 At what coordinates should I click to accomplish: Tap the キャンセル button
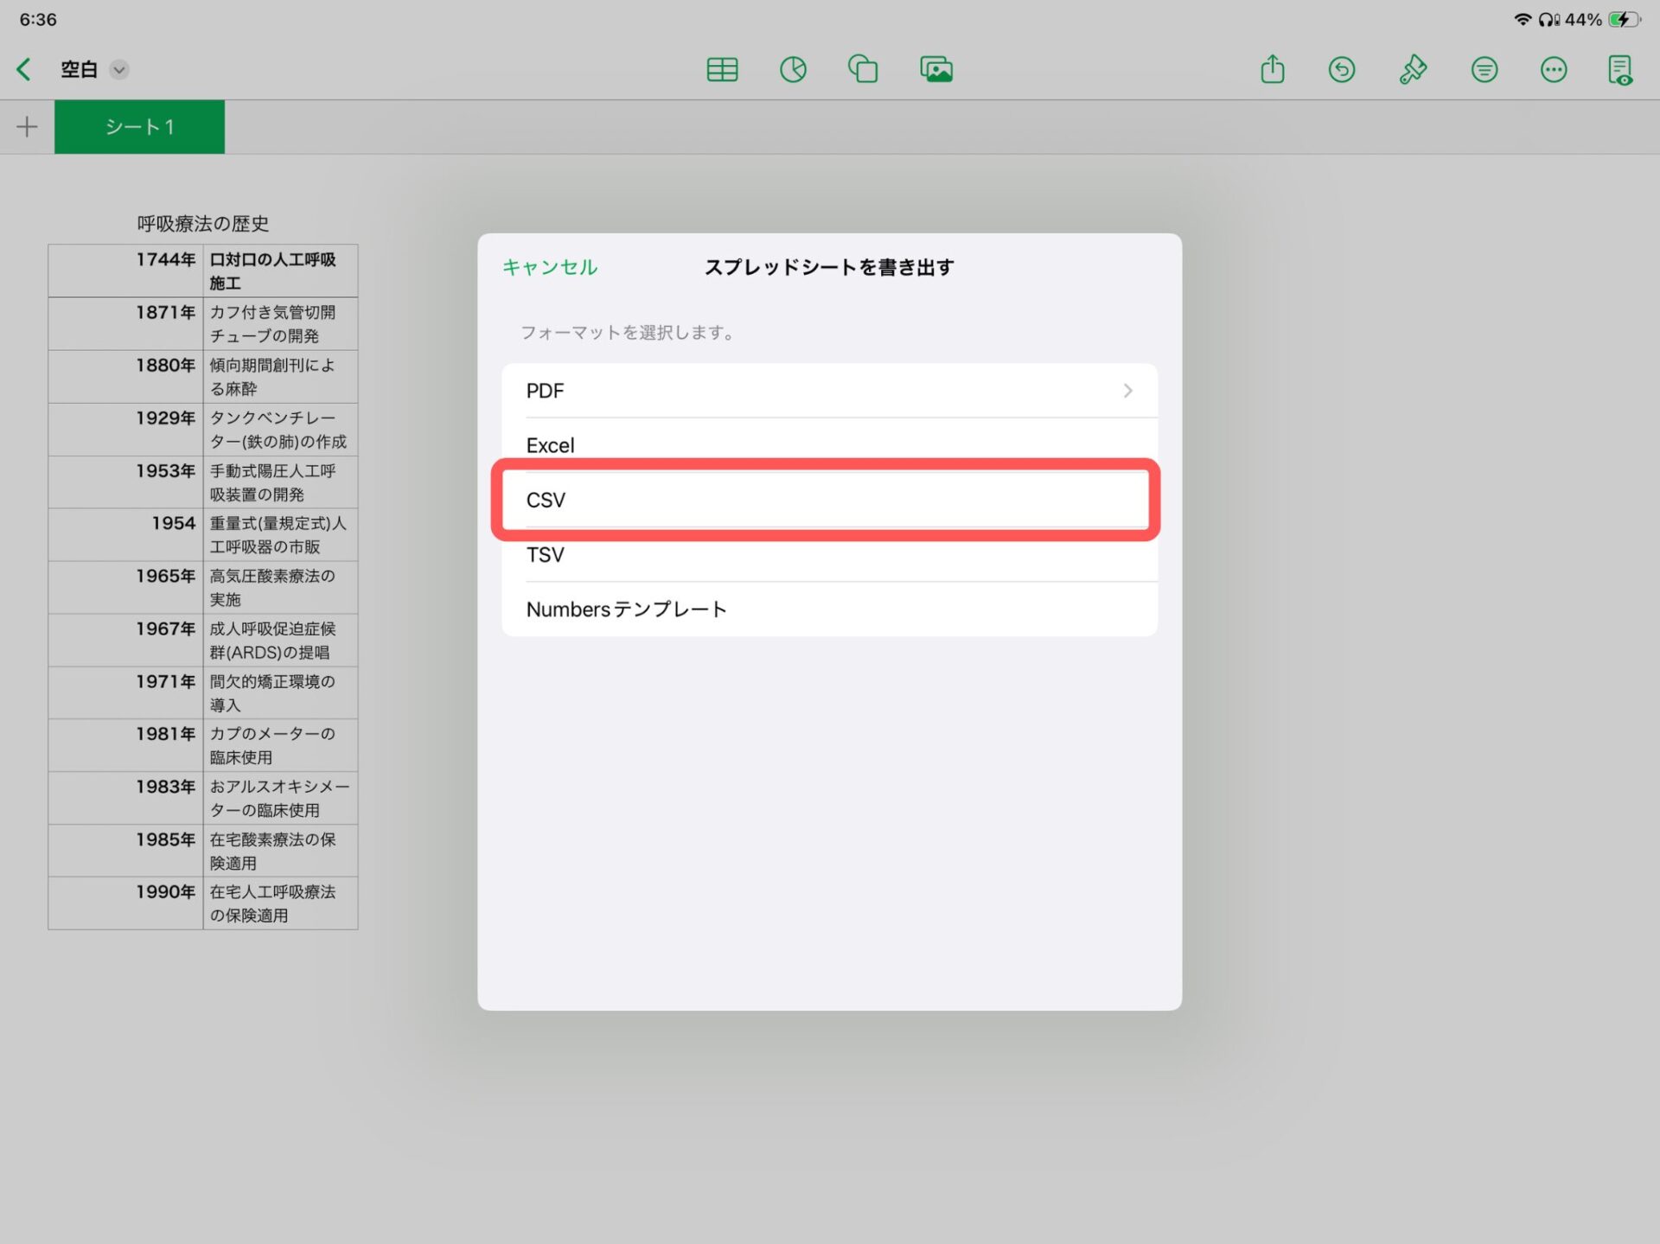point(550,267)
